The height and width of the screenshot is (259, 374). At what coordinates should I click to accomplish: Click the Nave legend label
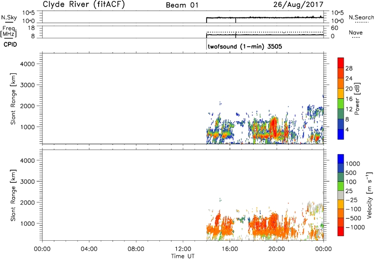coord(356,32)
